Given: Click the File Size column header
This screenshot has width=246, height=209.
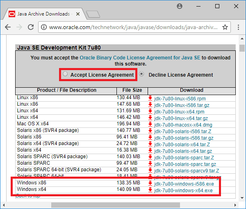Looking at the screenshot, I should pos(132,90).
